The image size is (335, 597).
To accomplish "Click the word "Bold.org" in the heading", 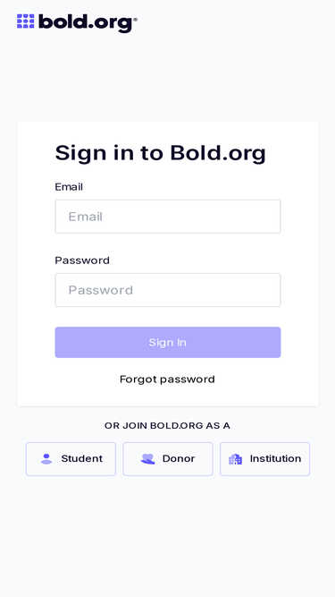I will coord(218,153).
